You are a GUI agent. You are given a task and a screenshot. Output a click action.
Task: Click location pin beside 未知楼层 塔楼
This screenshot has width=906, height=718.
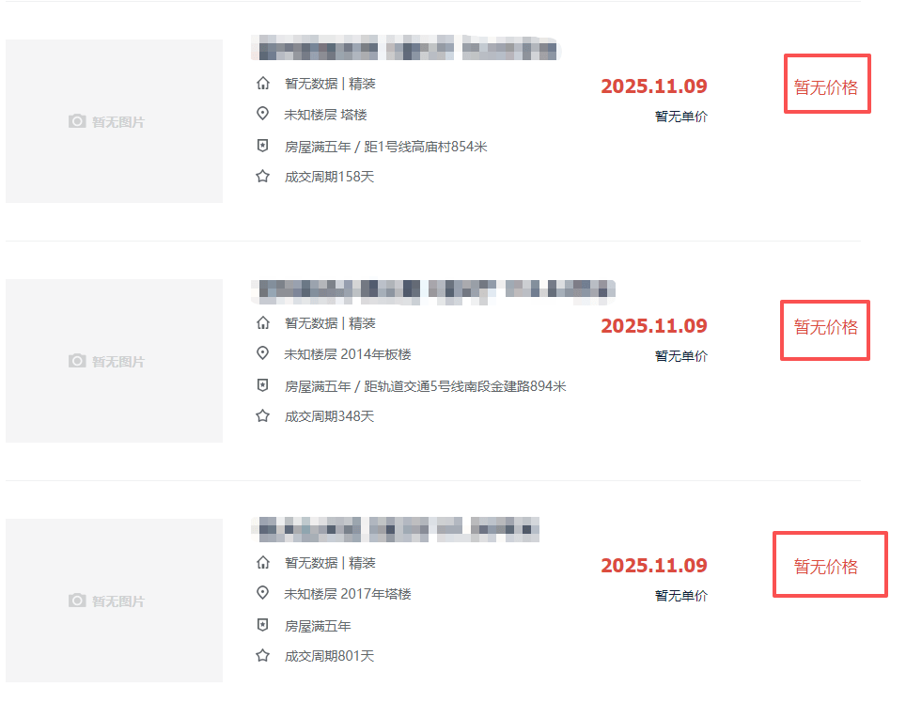tap(263, 114)
